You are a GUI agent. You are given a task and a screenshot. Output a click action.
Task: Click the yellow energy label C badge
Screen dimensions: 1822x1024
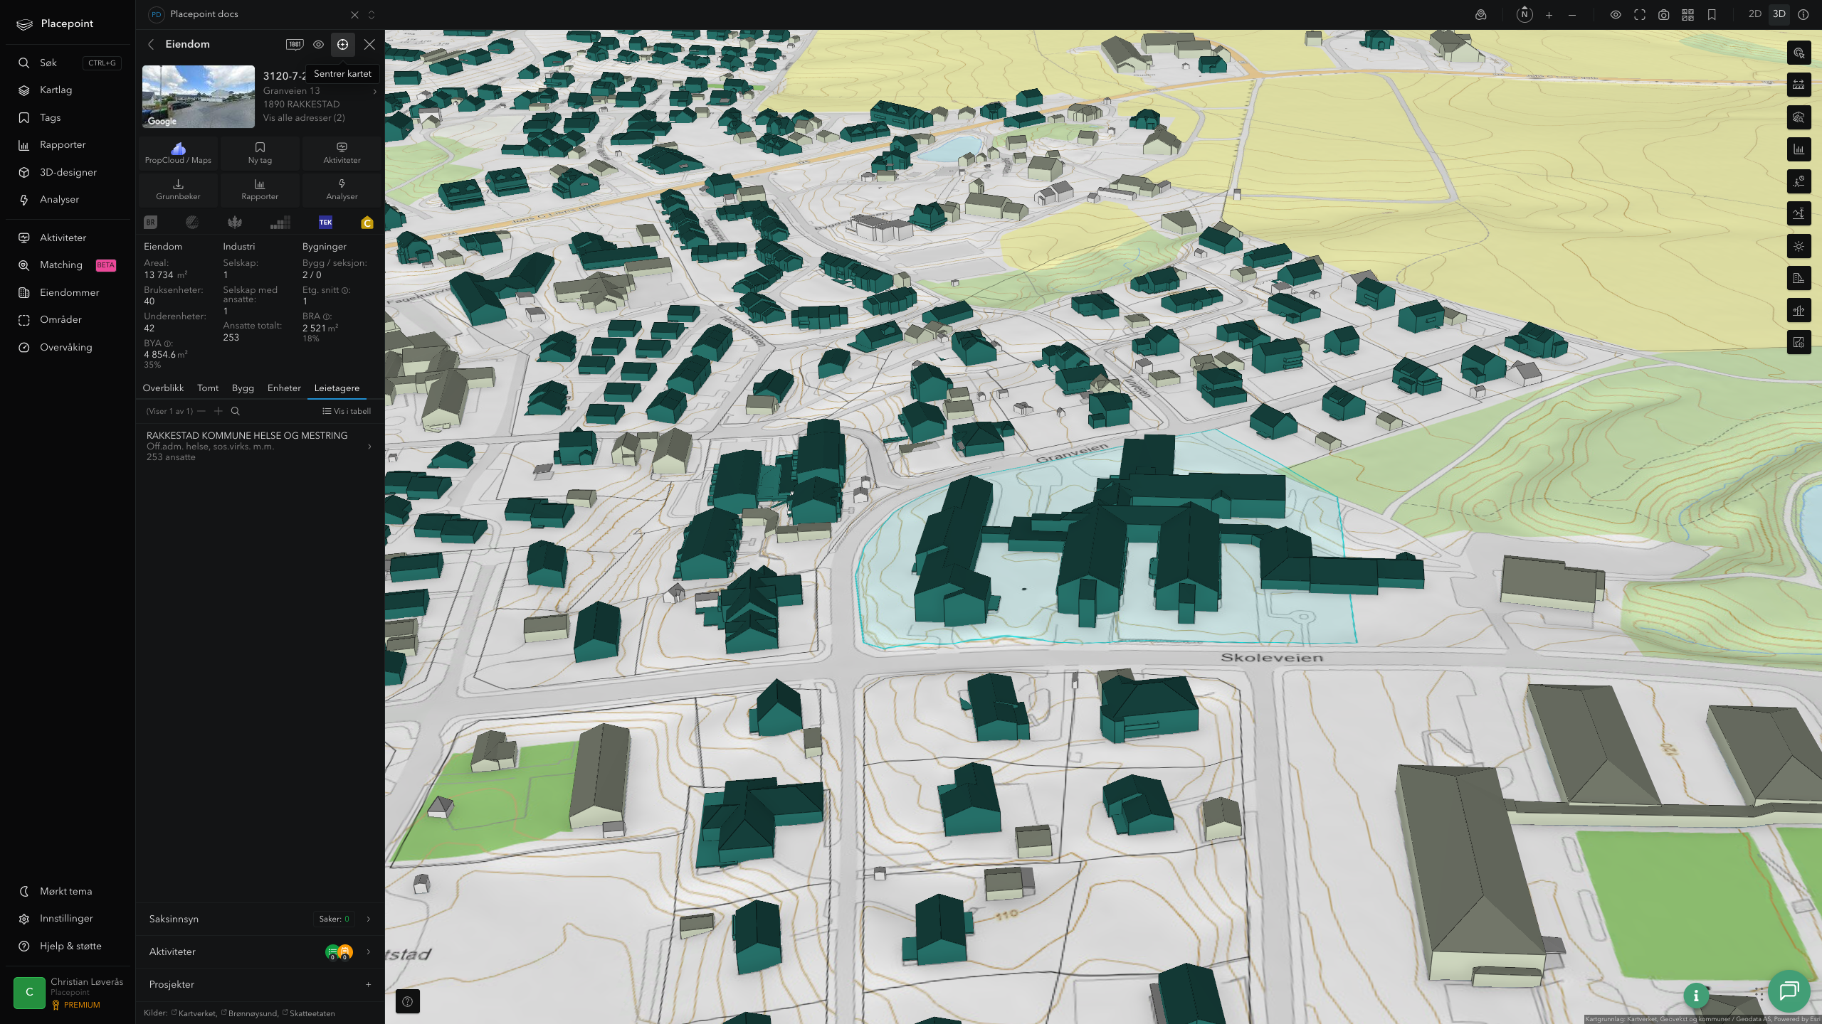point(367,223)
